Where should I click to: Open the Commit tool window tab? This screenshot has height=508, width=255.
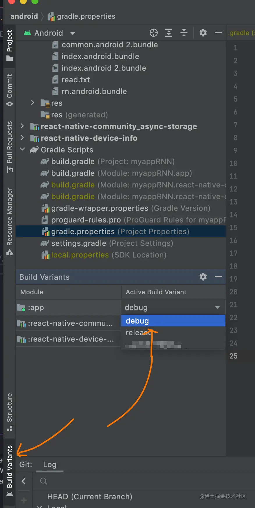click(x=10, y=90)
